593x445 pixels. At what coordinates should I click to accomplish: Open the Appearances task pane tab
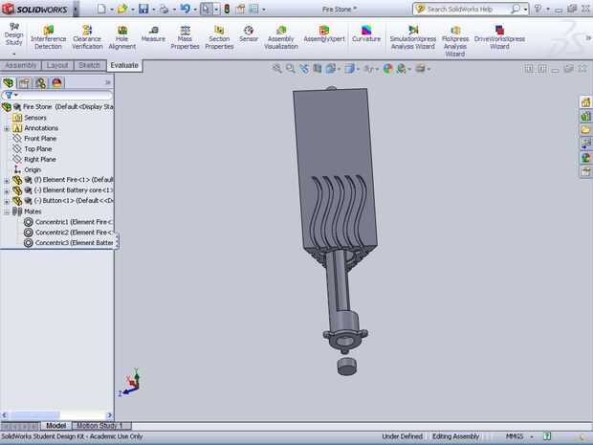585,157
